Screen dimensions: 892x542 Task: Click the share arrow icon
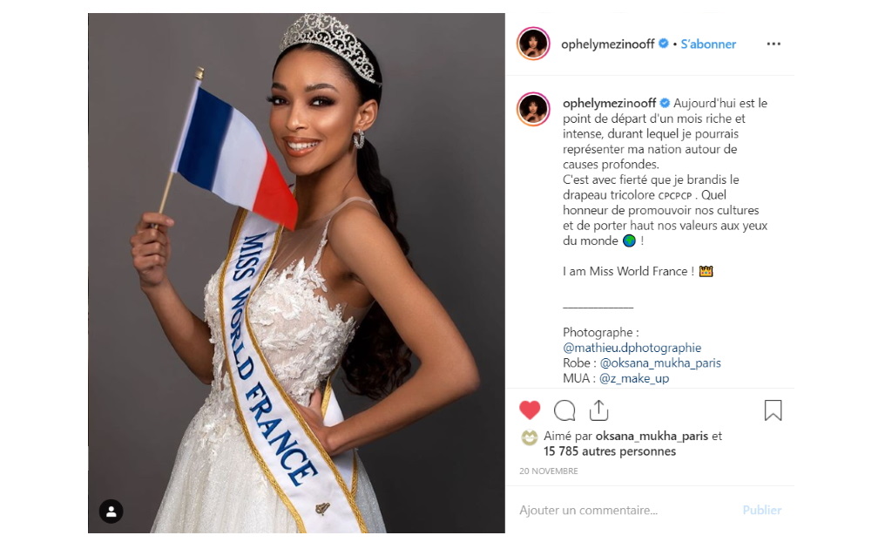(x=598, y=410)
